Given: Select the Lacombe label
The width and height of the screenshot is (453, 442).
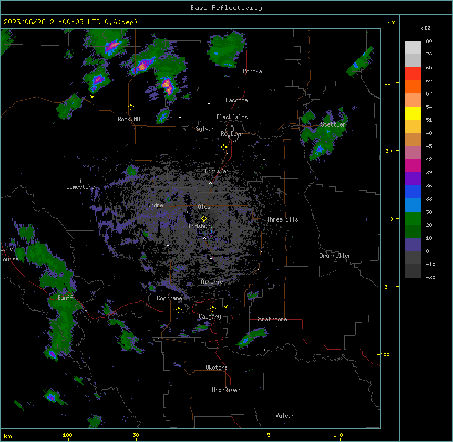Looking at the screenshot, I should click(236, 100).
